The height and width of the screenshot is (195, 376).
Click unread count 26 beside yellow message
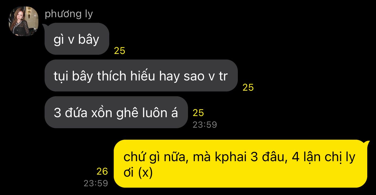pyautogui.click(x=102, y=171)
